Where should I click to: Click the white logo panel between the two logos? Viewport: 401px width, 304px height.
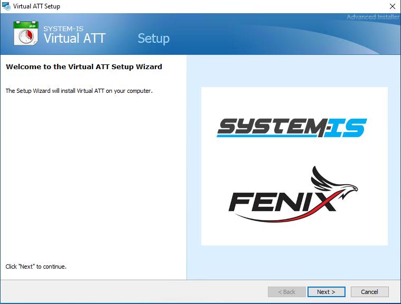coord(294,158)
